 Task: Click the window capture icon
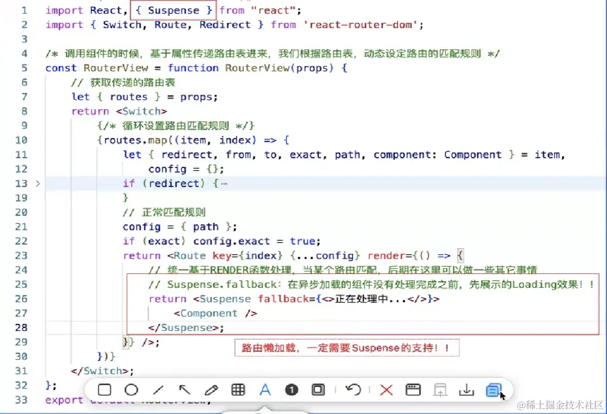coord(413,390)
